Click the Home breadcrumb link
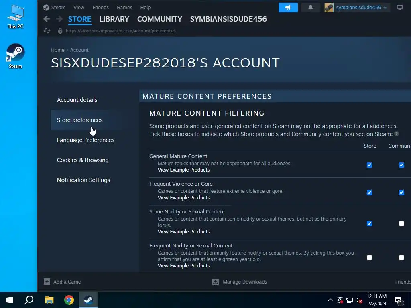The image size is (411, 308). point(58,50)
